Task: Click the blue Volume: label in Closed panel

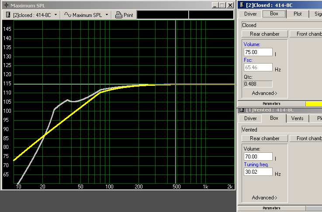Action: point(252,44)
